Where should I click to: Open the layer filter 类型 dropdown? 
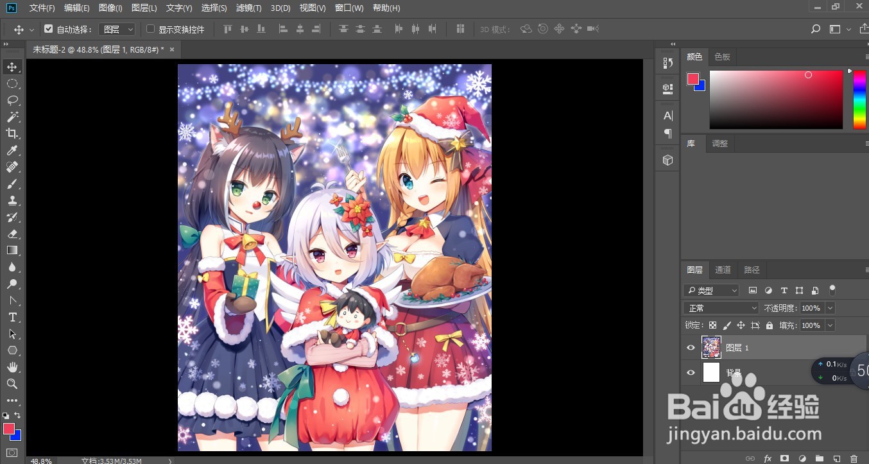(711, 291)
